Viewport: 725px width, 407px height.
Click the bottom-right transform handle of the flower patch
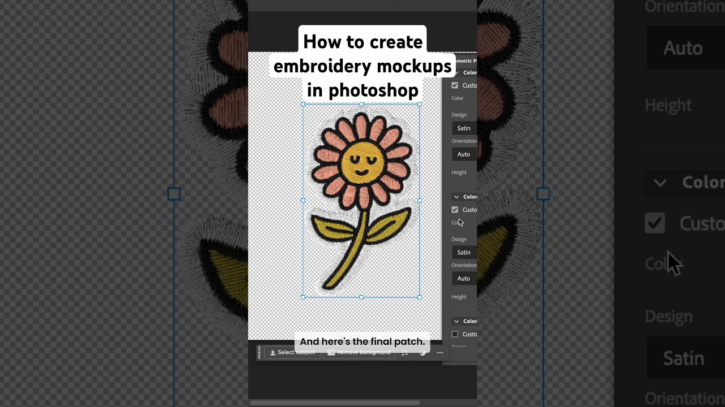(x=420, y=297)
